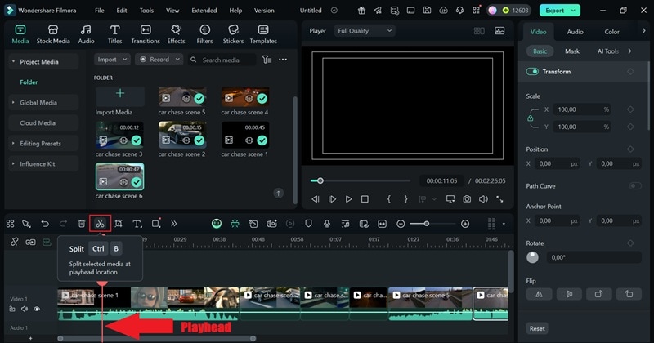Expand the Editing Presets item
654x343 pixels.
[x=13, y=144]
